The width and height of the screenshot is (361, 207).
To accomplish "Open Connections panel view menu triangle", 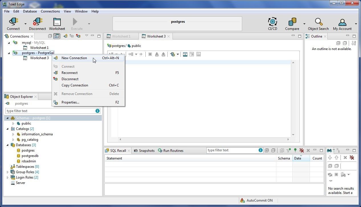I will [87, 36].
